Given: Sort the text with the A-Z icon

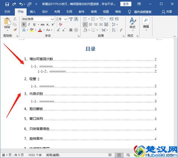Looking at the screenshot, I should 114,30.
